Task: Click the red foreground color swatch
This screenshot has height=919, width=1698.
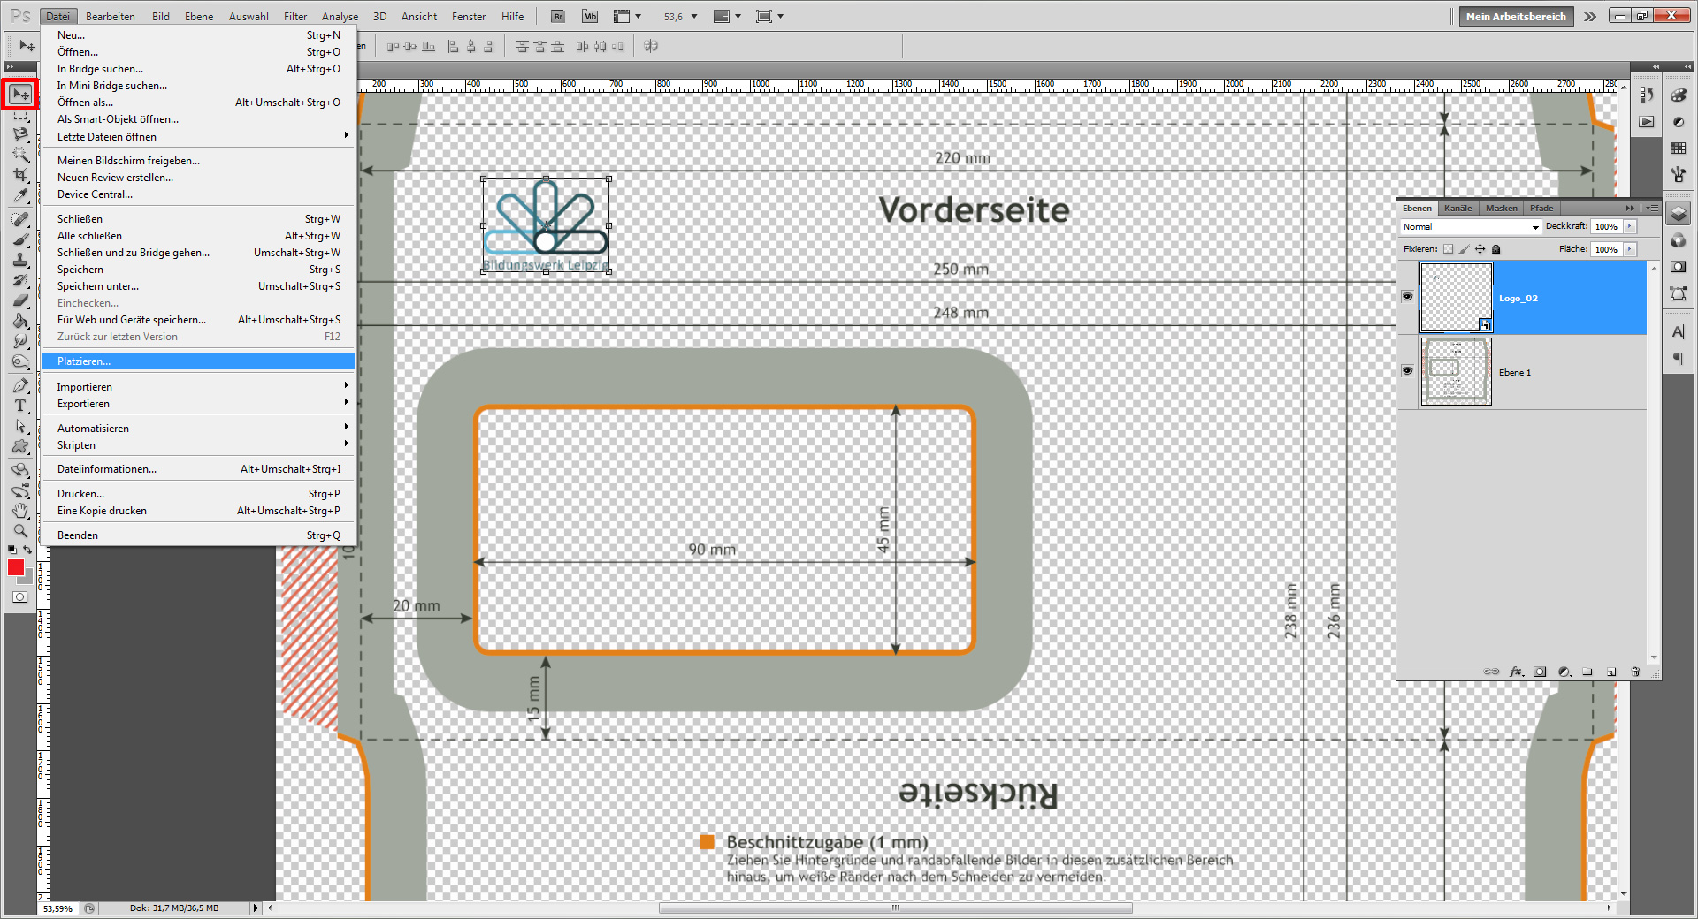Action: coord(15,567)
